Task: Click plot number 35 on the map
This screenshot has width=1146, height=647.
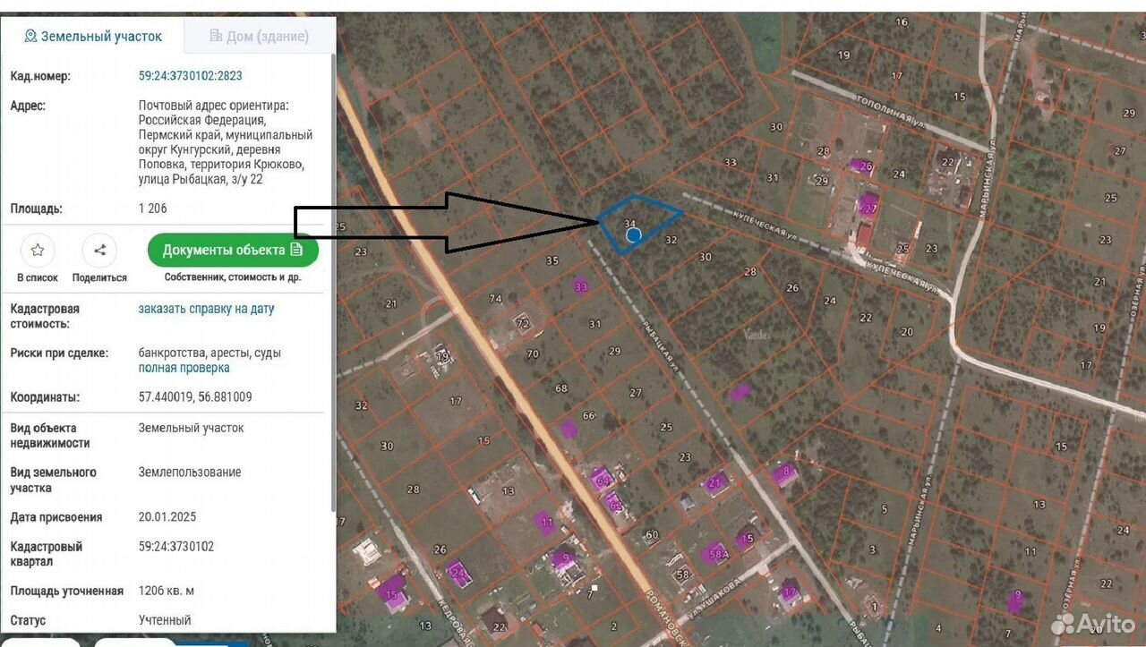Action: click(552, 260)
